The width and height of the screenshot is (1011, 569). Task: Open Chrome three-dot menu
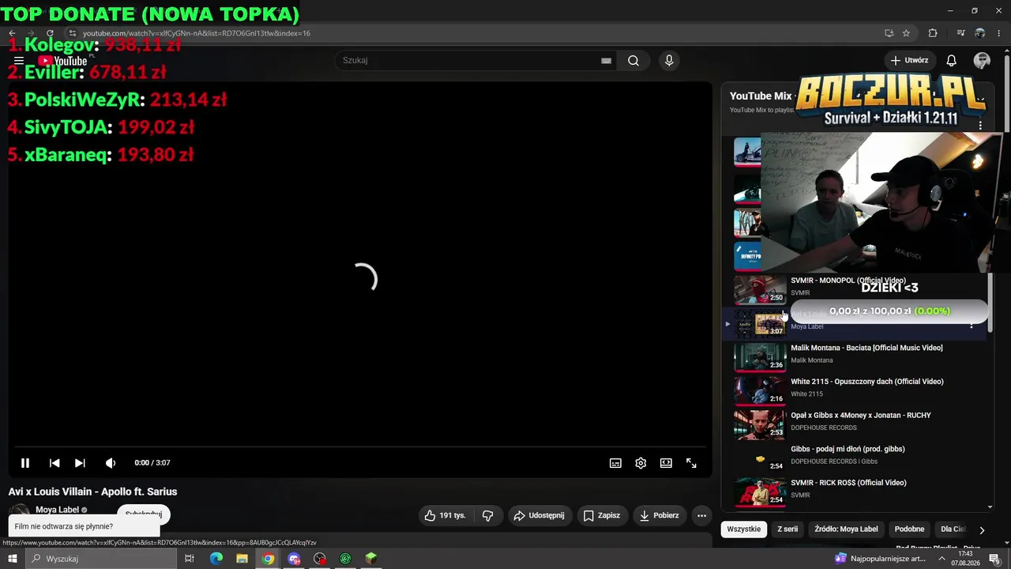tap(999, 33)
